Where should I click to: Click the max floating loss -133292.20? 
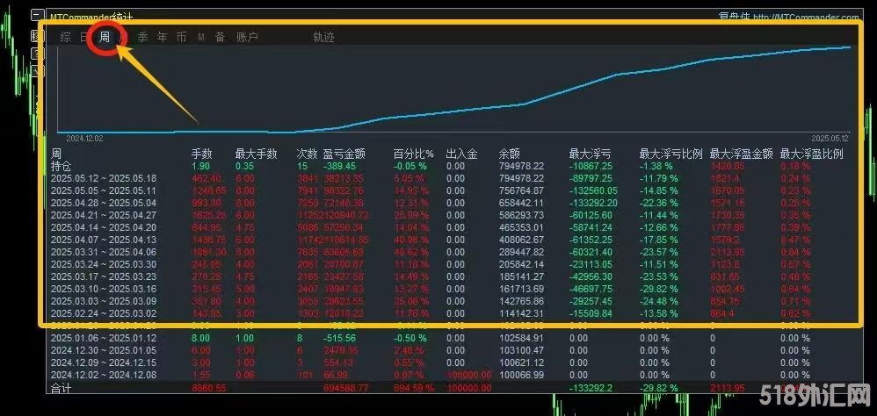click(x=594, y=204)
